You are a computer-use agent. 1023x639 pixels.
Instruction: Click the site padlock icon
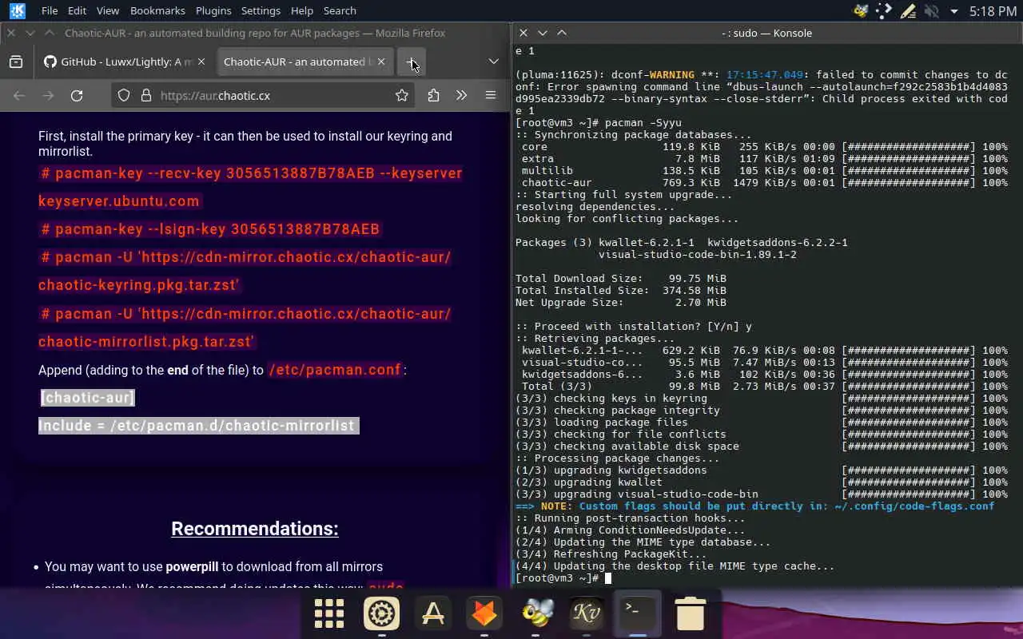pyautogui.click(x=145, y=95)
